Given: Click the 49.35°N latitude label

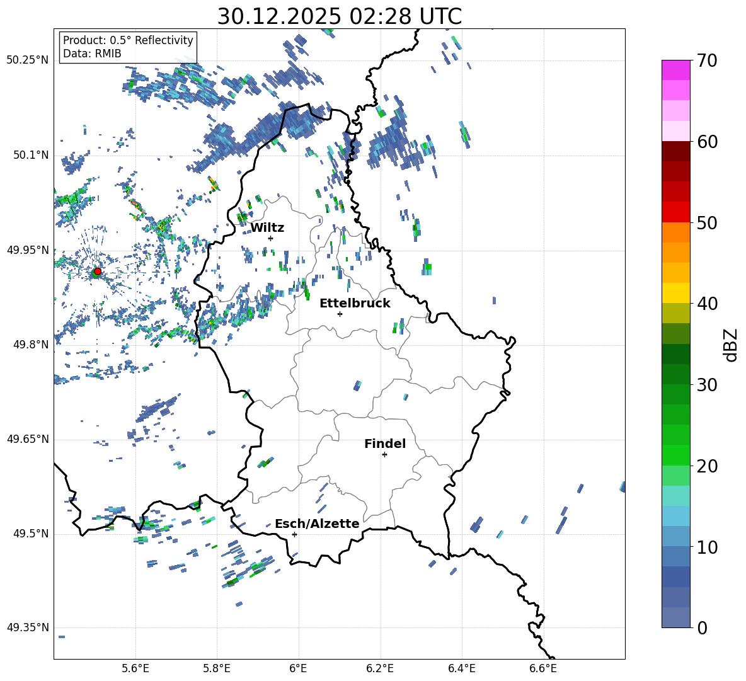Looking at the screenshot, I should point(28,627).
